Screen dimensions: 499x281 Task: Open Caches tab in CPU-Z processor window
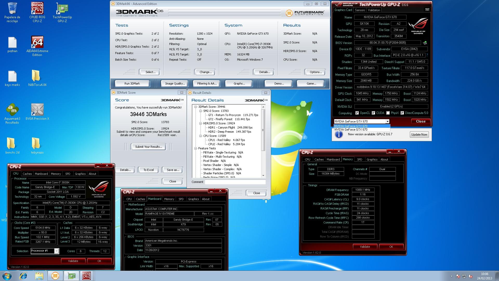27,174
